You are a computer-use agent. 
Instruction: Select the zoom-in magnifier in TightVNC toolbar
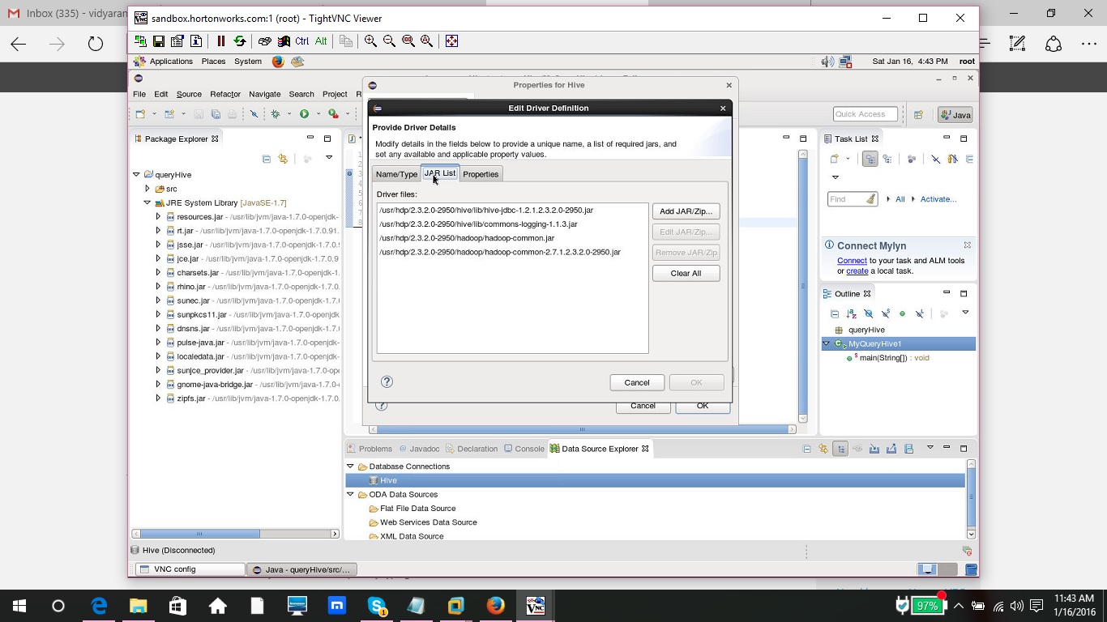click(x=370, y=40)
